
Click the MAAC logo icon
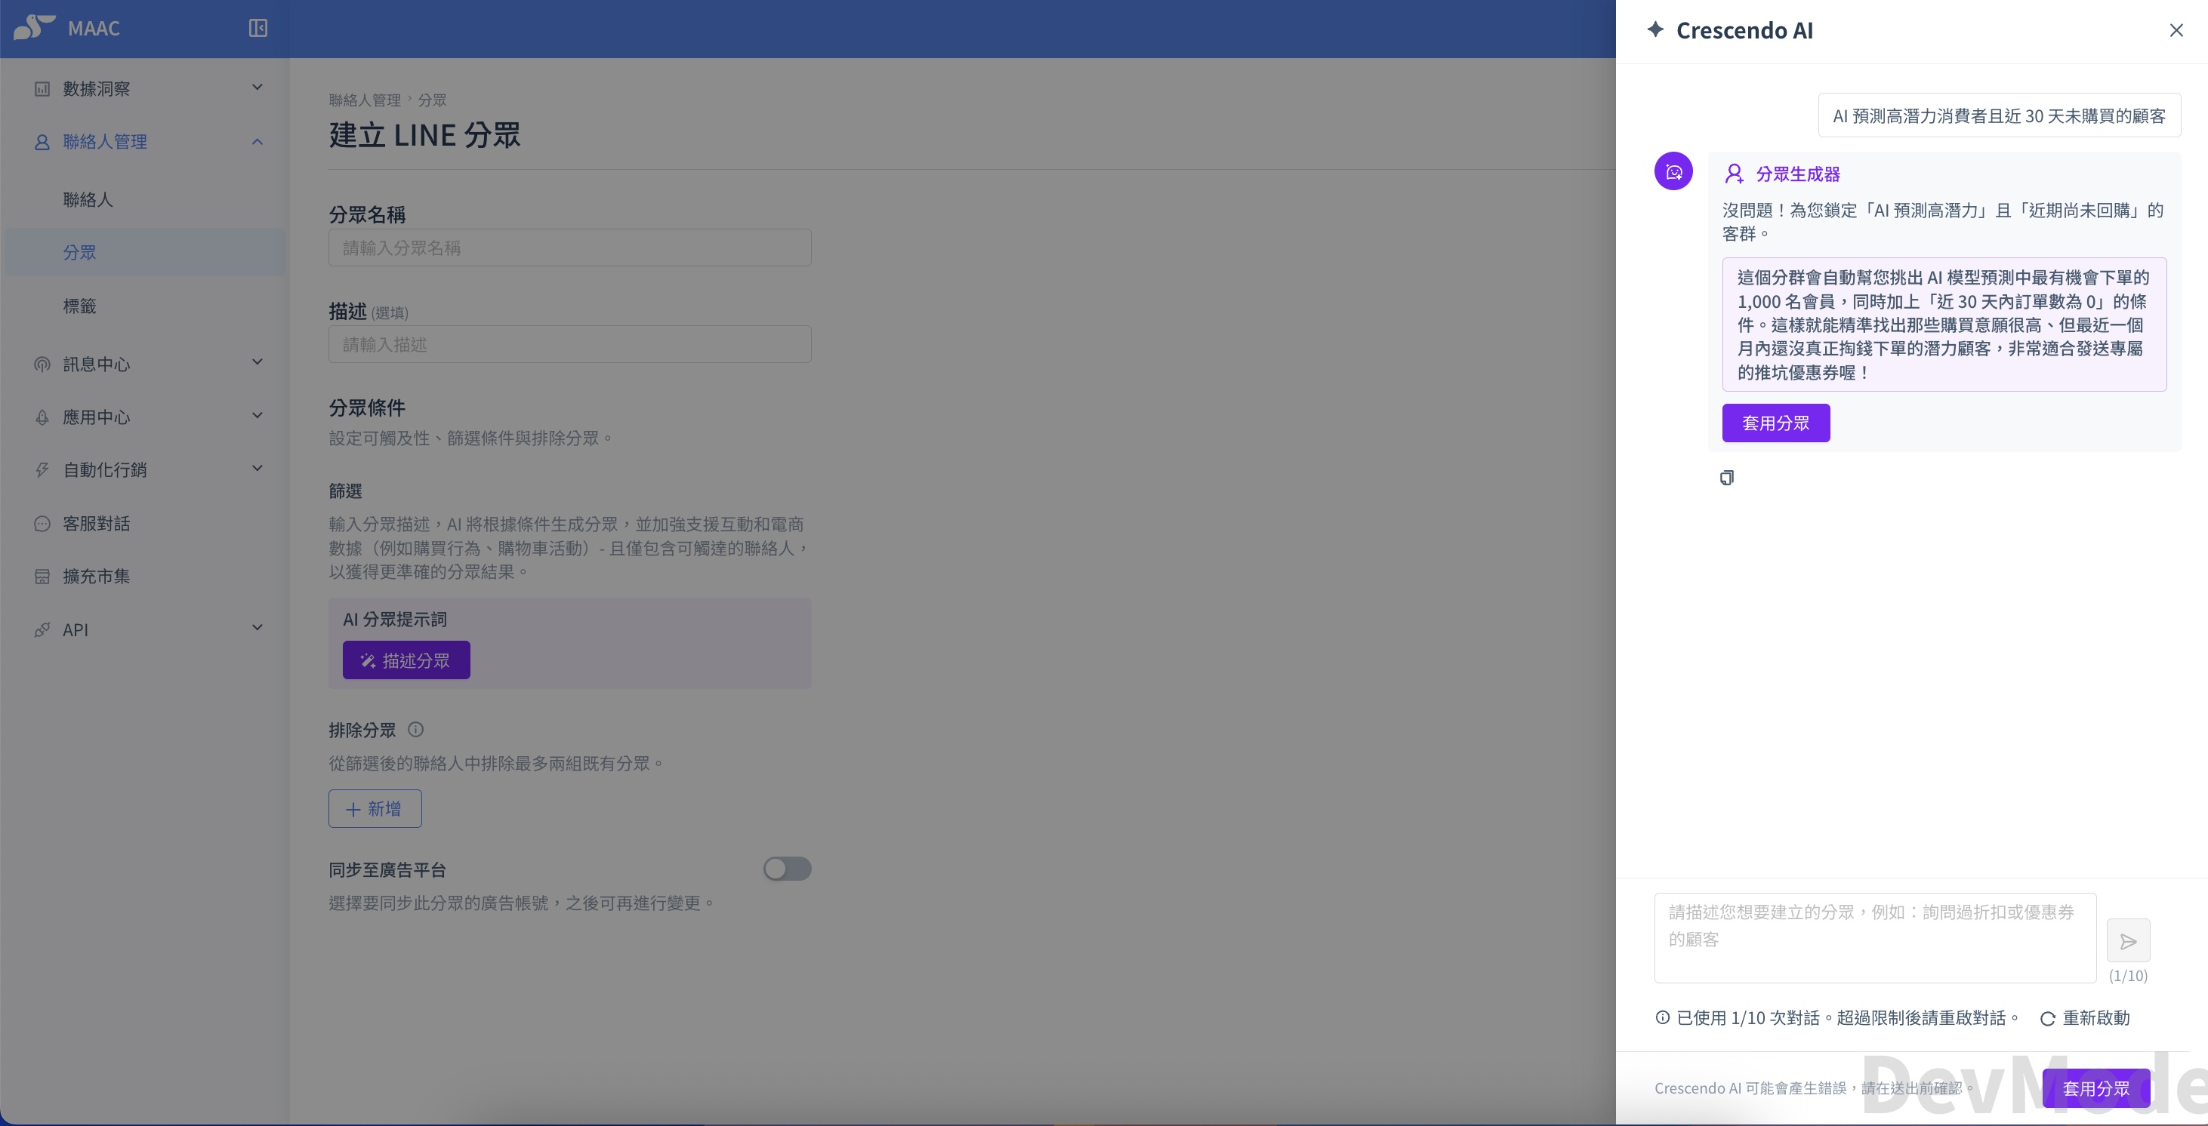tap(34, 27)
